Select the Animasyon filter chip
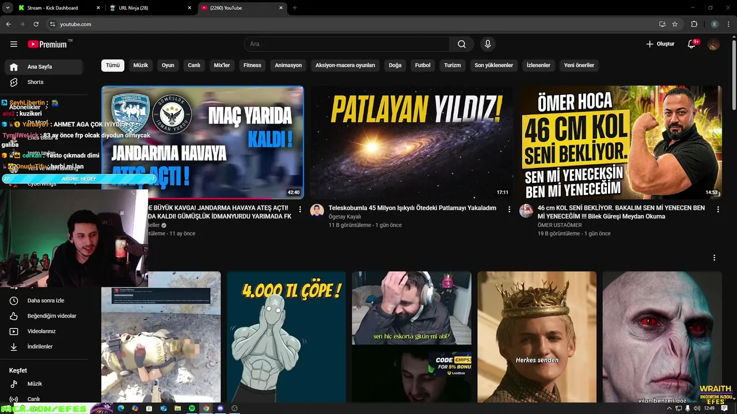This screenshot has height=414, width=737. [x=288, y=66]
